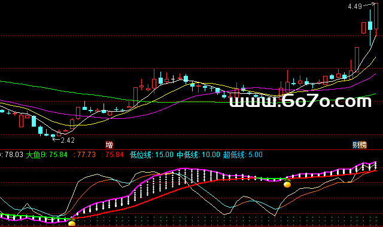Select the 大鱼B indicator value label
This screenshot has height=227, width=383.
pos(47,155)
